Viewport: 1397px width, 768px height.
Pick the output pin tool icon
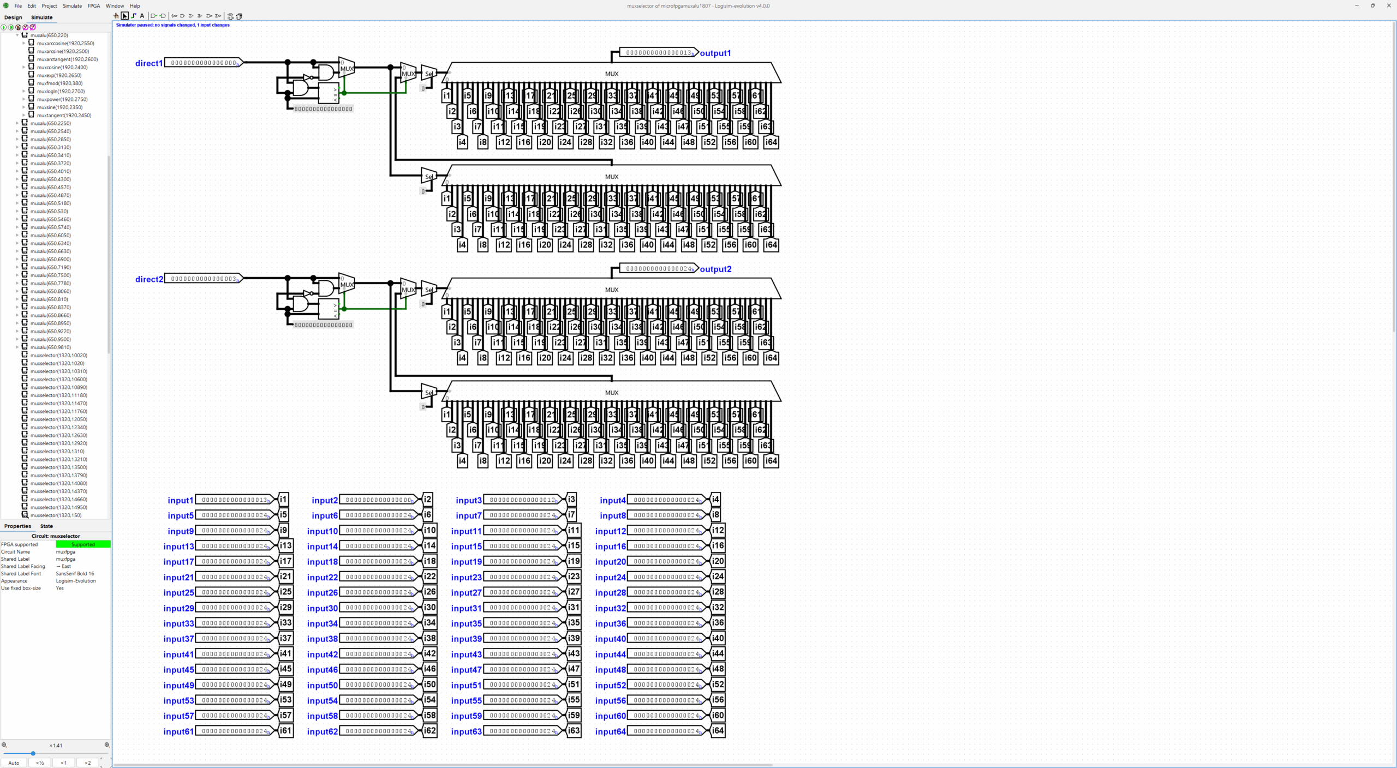pyautogui.click(x=163, y=16)
